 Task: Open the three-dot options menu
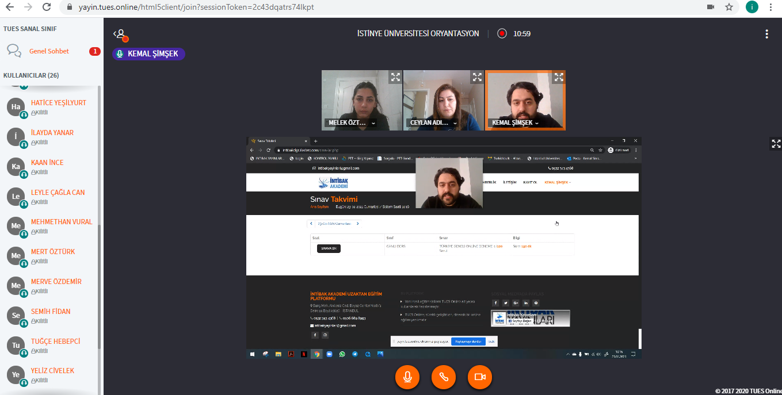click(x=766, y=34)
